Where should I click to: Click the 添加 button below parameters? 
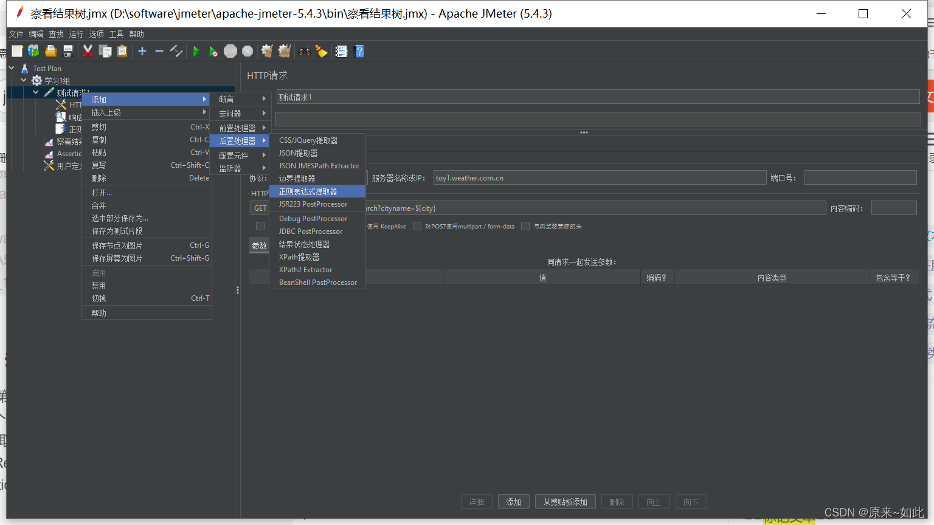[x=514, y=502]
